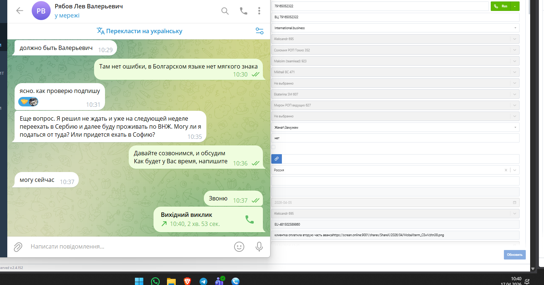Open the blue phone app in the taskbar
Viewport: 544px width, 285px height.
[236, 281]
